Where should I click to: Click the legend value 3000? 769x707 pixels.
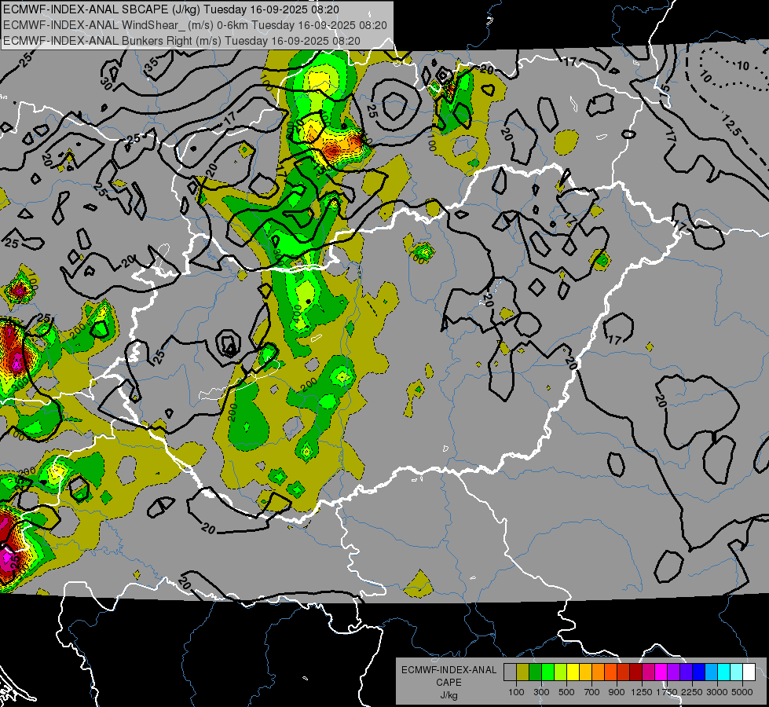coord(717,692)
